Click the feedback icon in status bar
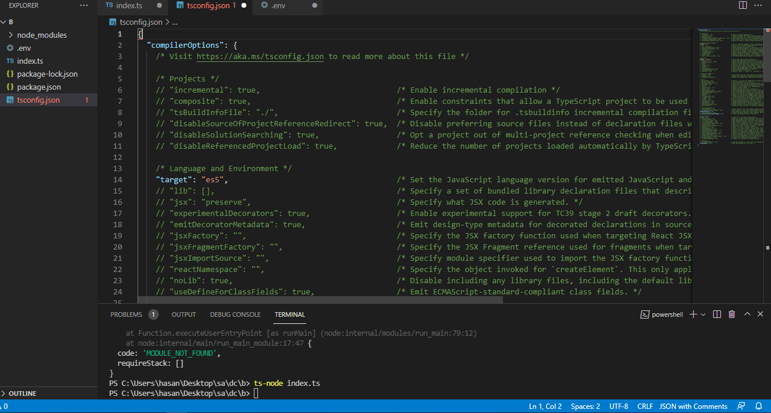 [x=741, y=407]
